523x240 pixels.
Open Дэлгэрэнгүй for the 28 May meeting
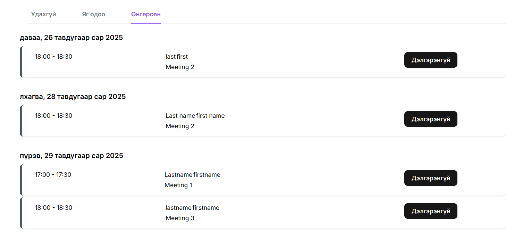[x=430, y=119]
